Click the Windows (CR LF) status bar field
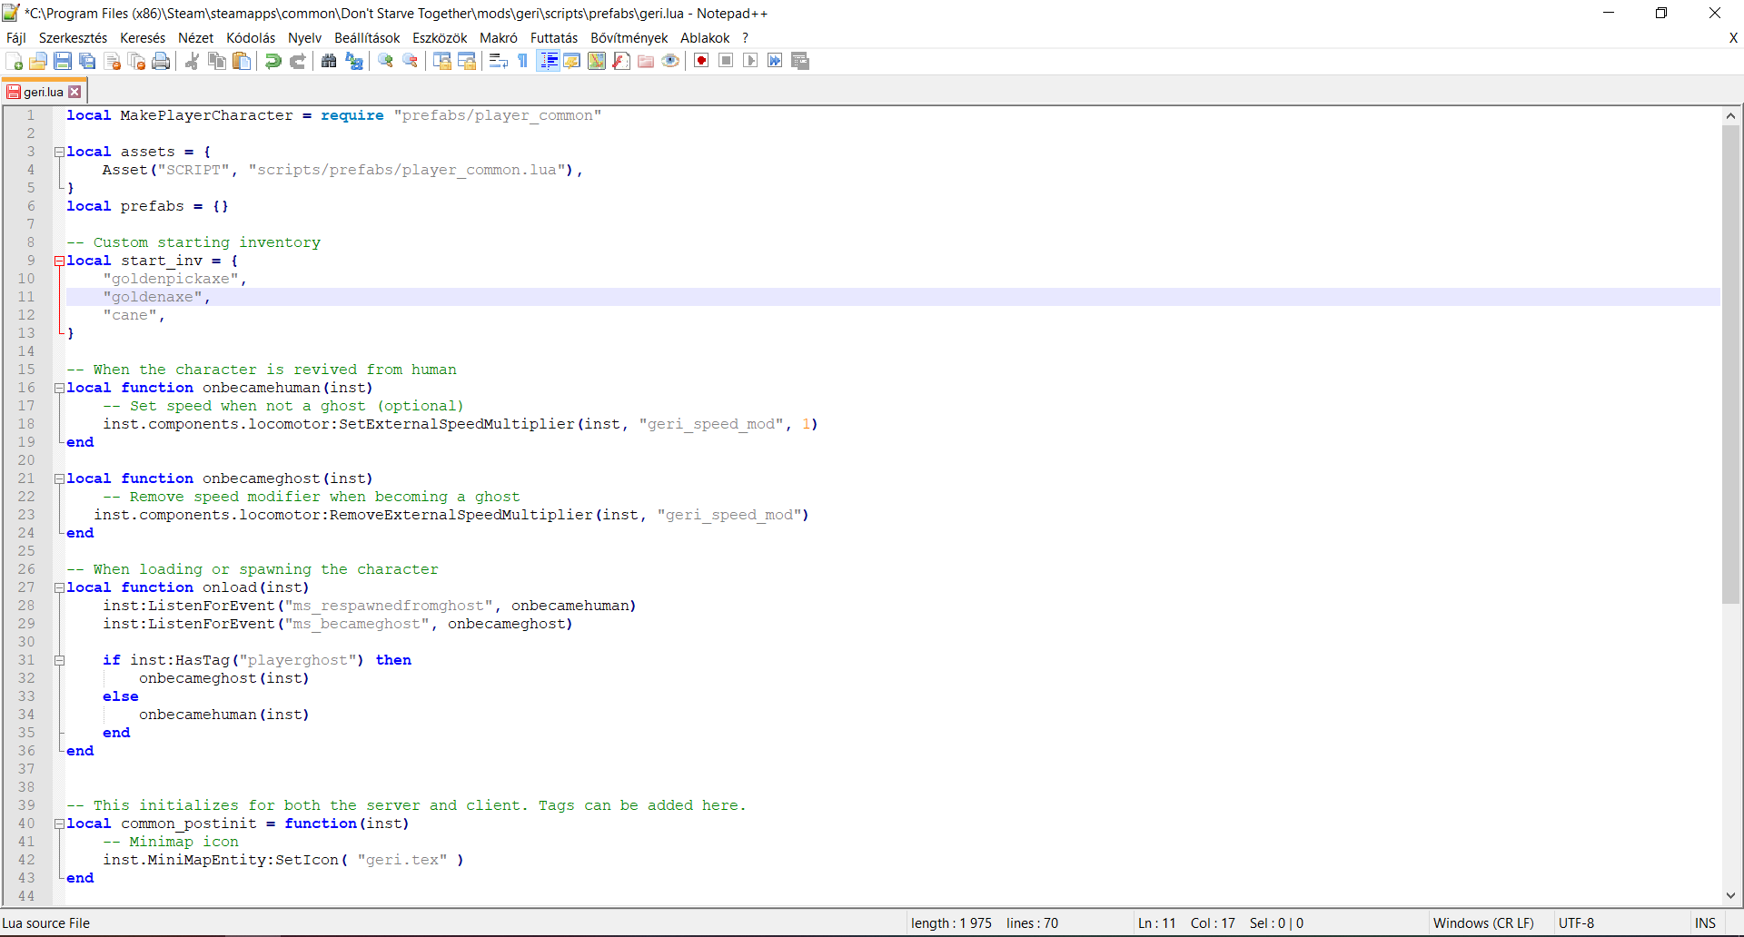 (1482, 922)
